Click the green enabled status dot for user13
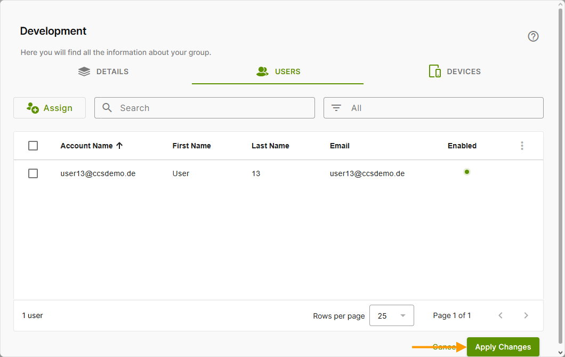This screenshot has width=565, height=357. [x=466, y=172]
